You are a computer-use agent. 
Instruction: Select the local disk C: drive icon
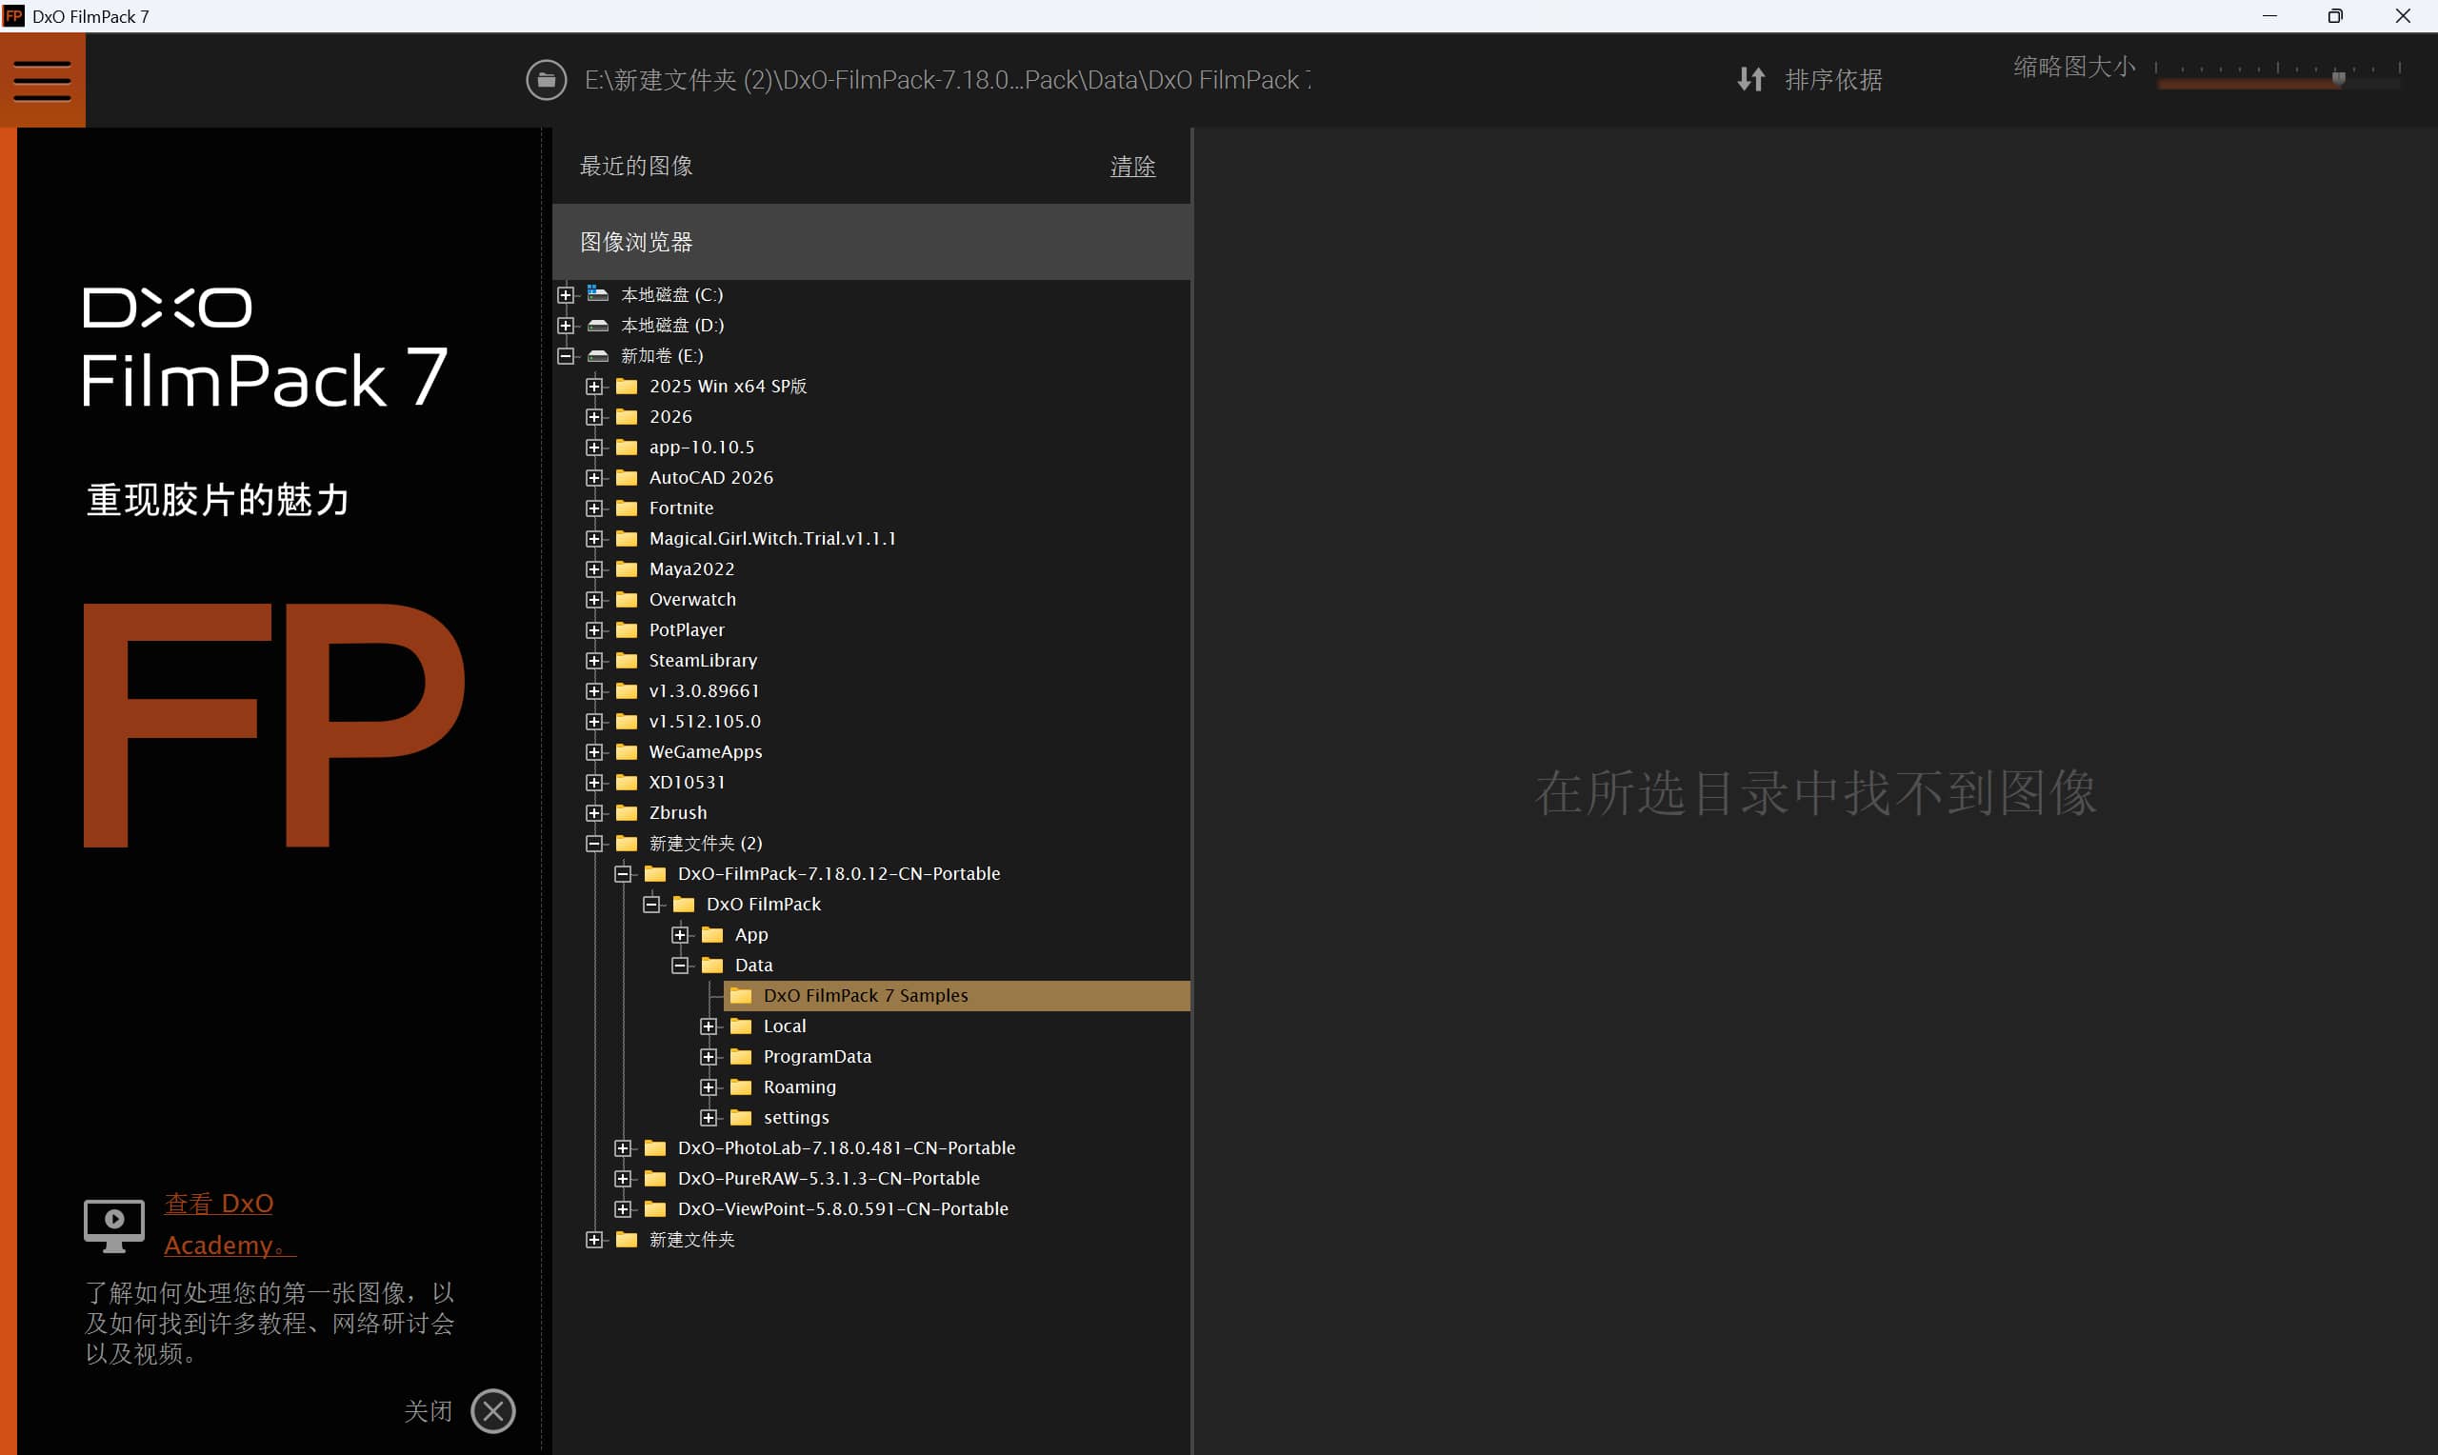click(598, 294)
